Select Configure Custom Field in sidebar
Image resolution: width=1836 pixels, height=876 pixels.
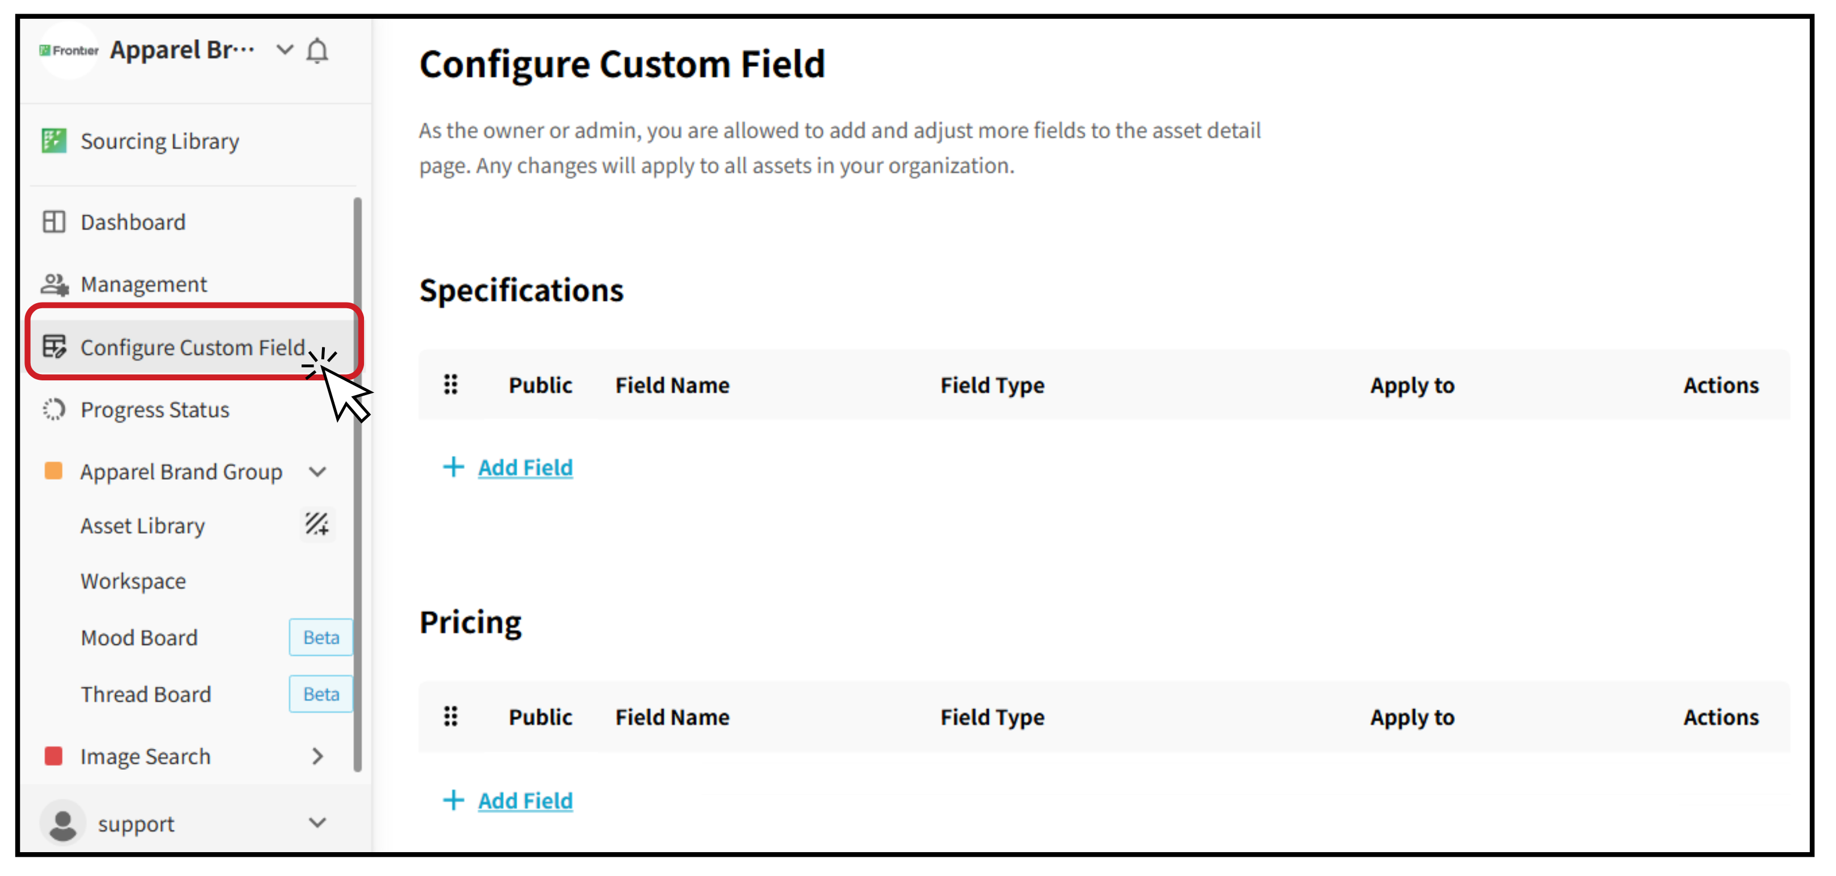coord(194,347)
